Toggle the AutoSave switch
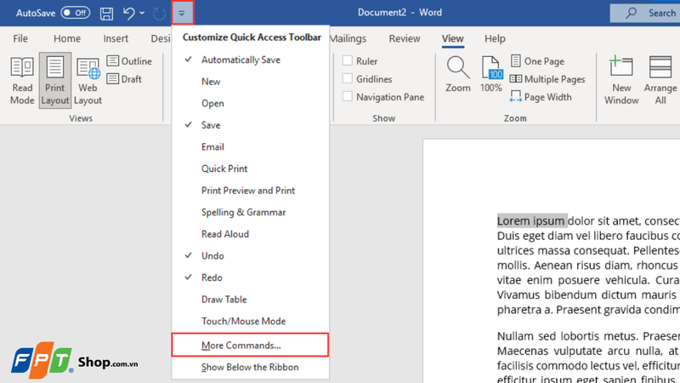 click(x=76, y=13)
